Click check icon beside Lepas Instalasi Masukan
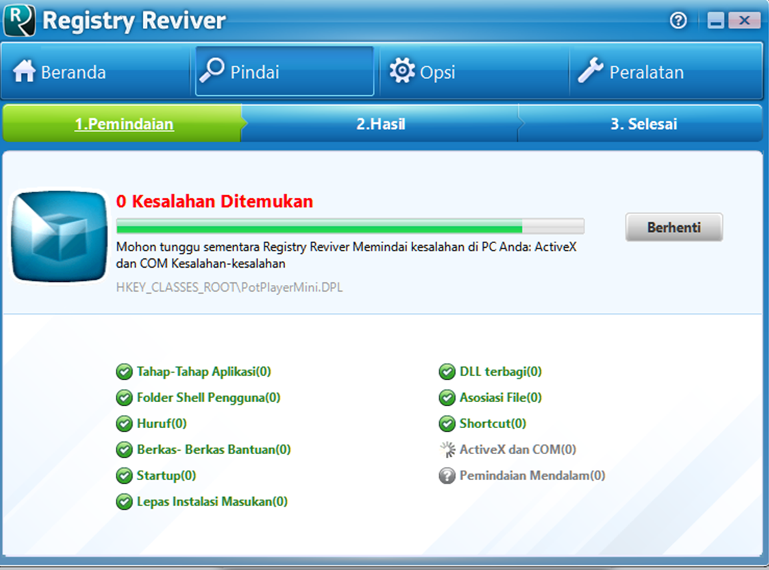 click(124, 502)
